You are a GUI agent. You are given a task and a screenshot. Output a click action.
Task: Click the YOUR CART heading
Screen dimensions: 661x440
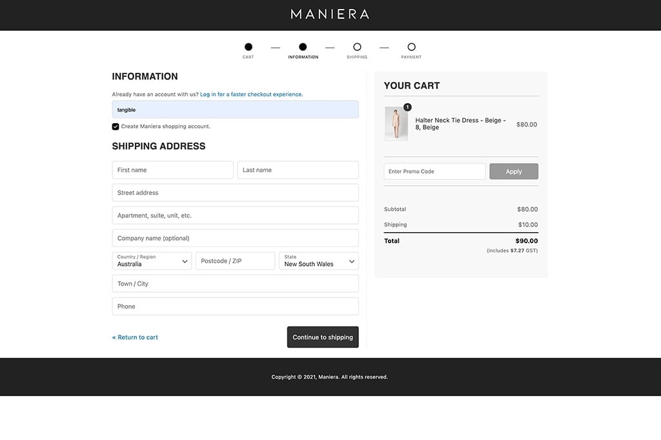click(412, 86)
